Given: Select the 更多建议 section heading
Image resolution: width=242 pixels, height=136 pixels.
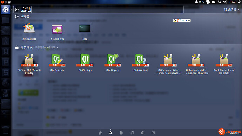Looking at the screenshot, I should [x=27, y=47].
